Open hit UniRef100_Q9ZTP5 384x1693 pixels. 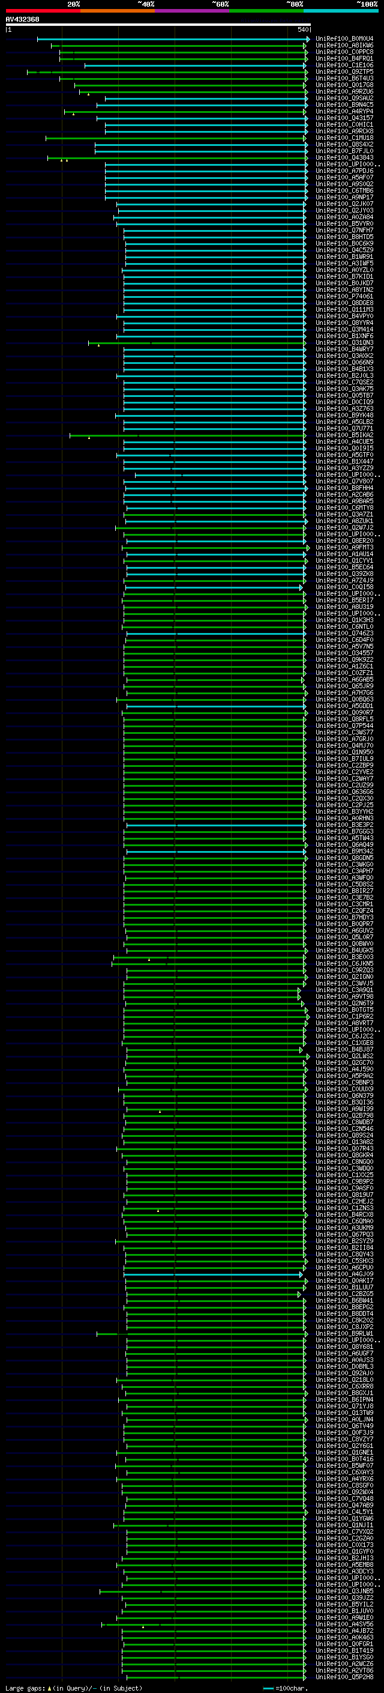click(x=344, y=71)
